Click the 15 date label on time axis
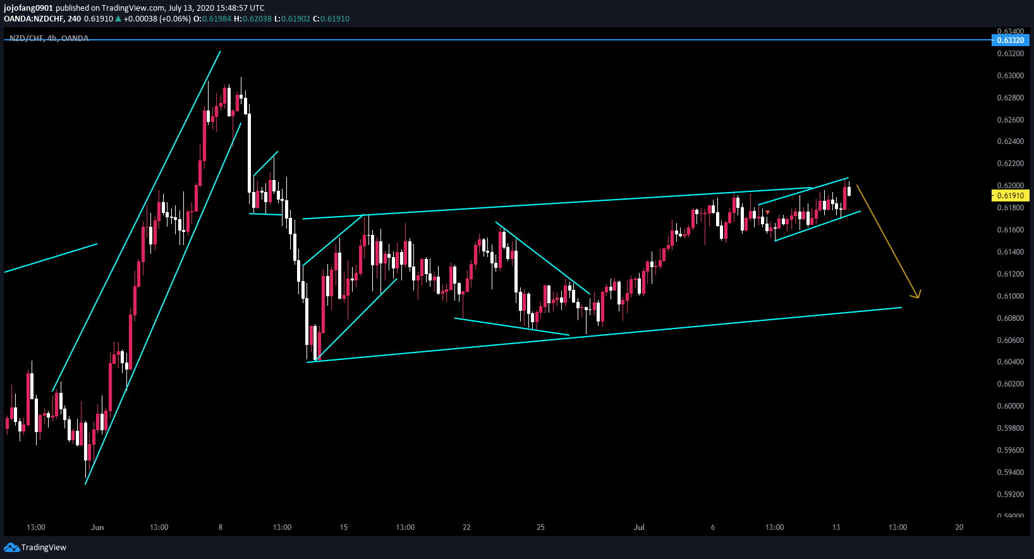The height and width of the screenshot is (559, 1034). click(344, 527)
